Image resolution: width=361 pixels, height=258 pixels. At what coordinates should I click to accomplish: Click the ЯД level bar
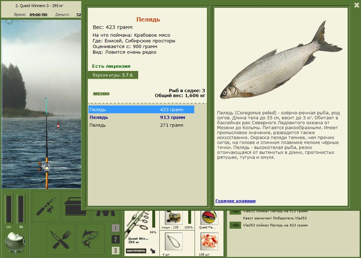[x=21, y=209]
